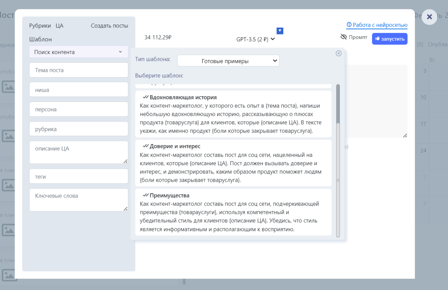Open the Готовые примеры template type dropdown
The image size is (448, 290).
pyautogui.click(x=228, y=61)
